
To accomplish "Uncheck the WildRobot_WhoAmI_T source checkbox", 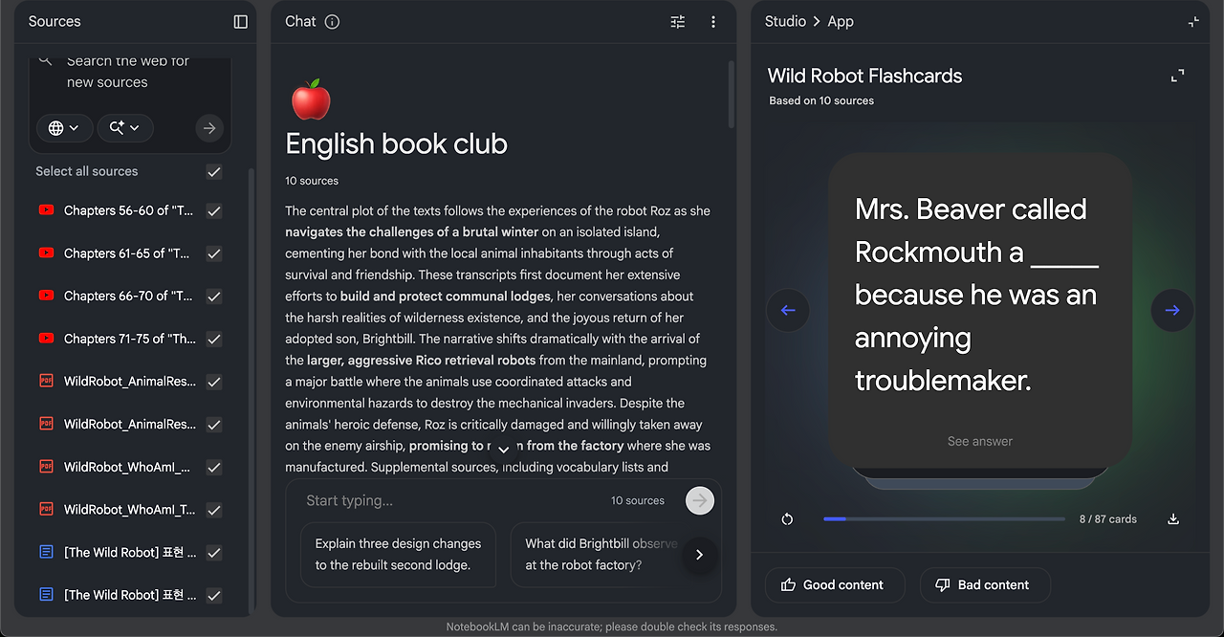I will point(214,509).
